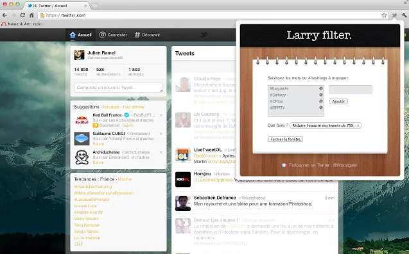The image size is (409, 254).
Task: Click the Horsjeu avatar
Action: click(183, 179)
